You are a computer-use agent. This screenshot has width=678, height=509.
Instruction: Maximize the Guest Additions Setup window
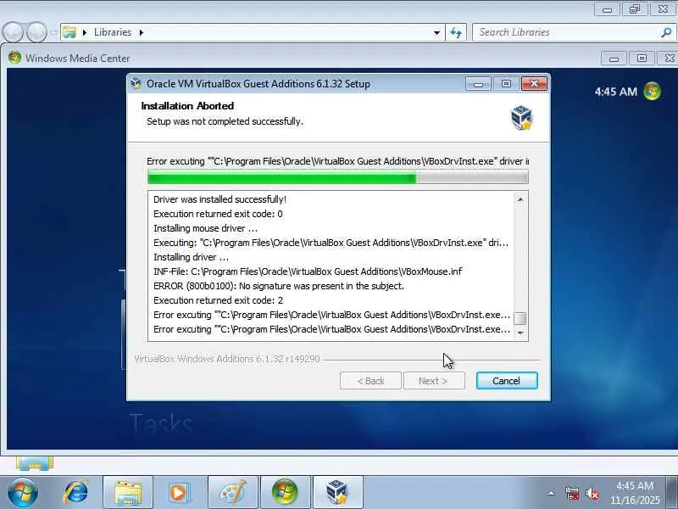pos(506,83)
